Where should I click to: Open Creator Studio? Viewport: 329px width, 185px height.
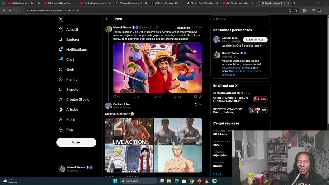(x=74, y=99)
